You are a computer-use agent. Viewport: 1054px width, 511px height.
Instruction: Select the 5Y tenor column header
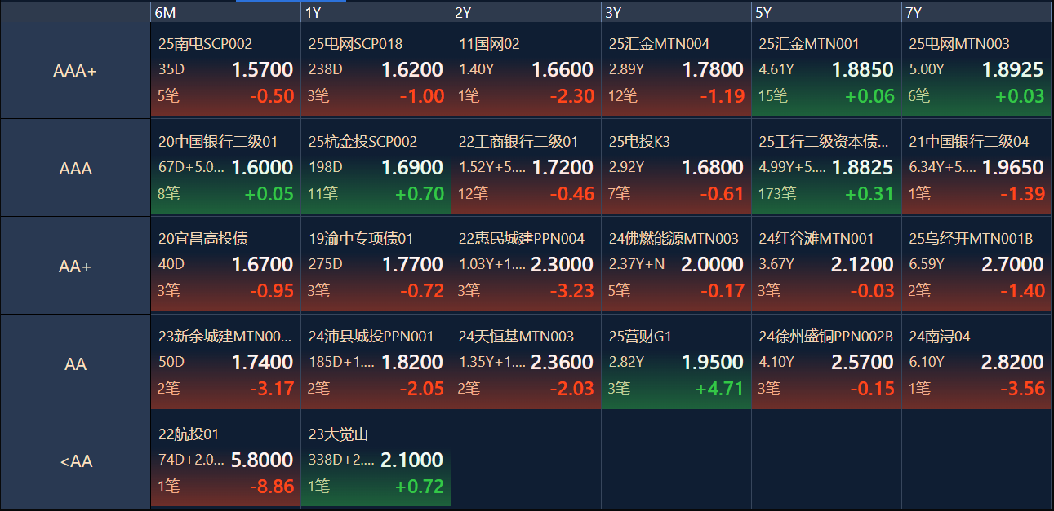coord(827,12)
